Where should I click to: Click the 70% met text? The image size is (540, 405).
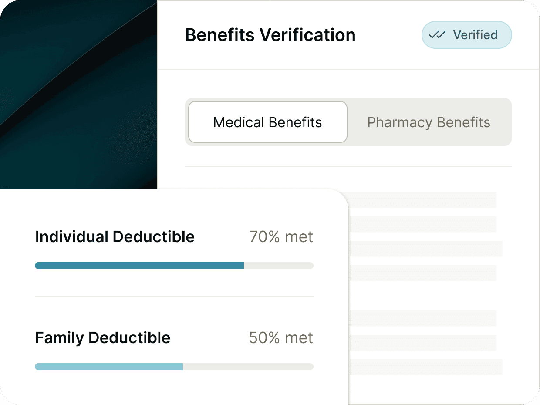tap(281, 237)
